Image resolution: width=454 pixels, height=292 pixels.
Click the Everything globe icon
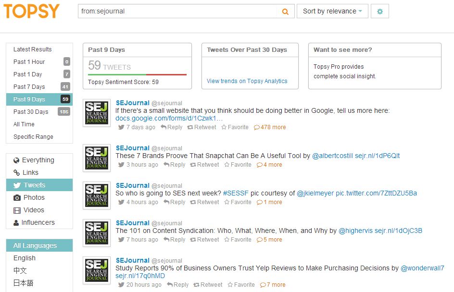coord(16,160)
